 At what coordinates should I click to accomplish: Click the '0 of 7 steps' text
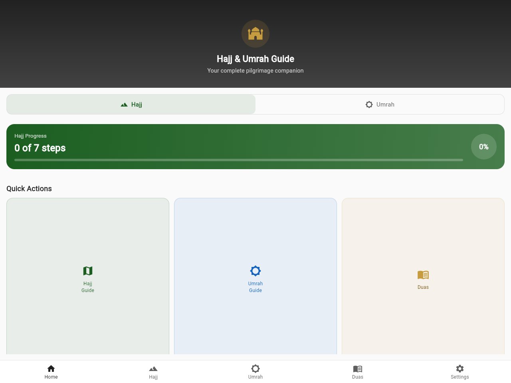click(x=40, y=148)
